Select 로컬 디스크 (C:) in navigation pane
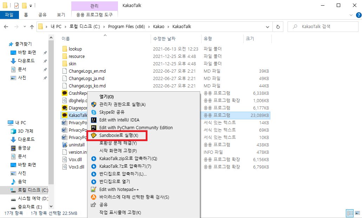This screenshot has width=362, height=218. pos(24,190)
